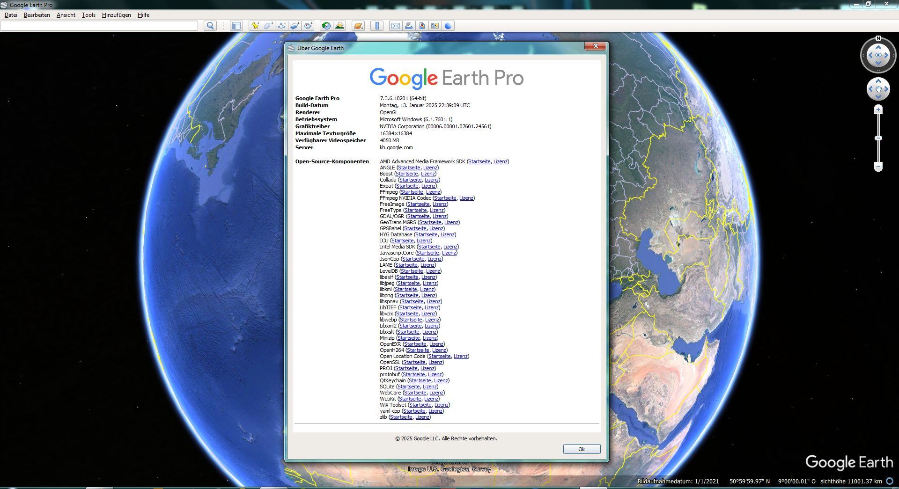This screenshot has height=489, width=899.
Task: Click the server value kh.google.com
Action: click(x=396, y=147)
